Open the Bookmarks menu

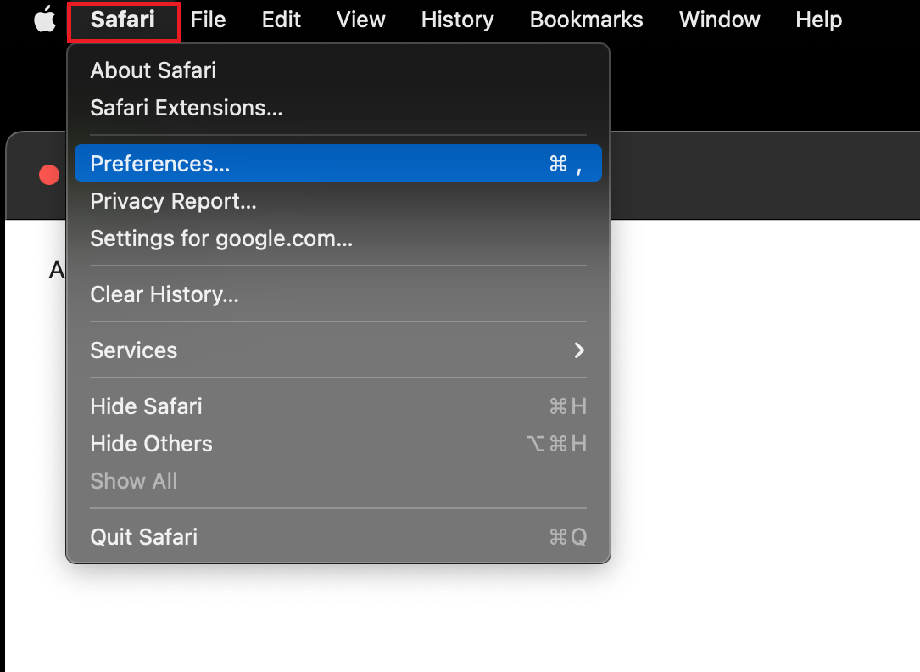coord(586,20)
